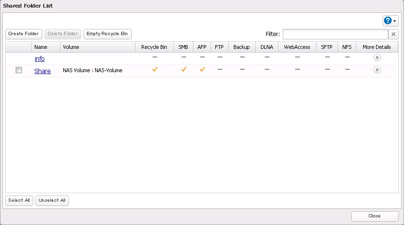
Task: Open the info folder link
Action: pos(39,59)
